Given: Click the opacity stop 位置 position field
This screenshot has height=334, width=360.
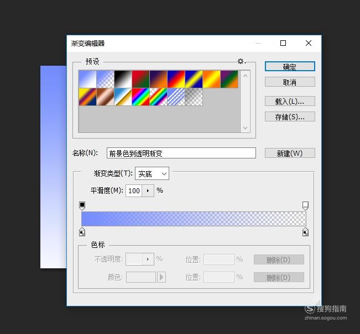Looking at the screenshot, I should 219,259.
